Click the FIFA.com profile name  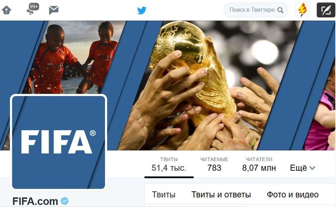(x=35, y=201)
